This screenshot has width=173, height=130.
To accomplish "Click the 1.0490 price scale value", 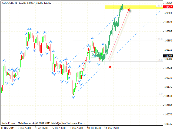I will point(168,4).
